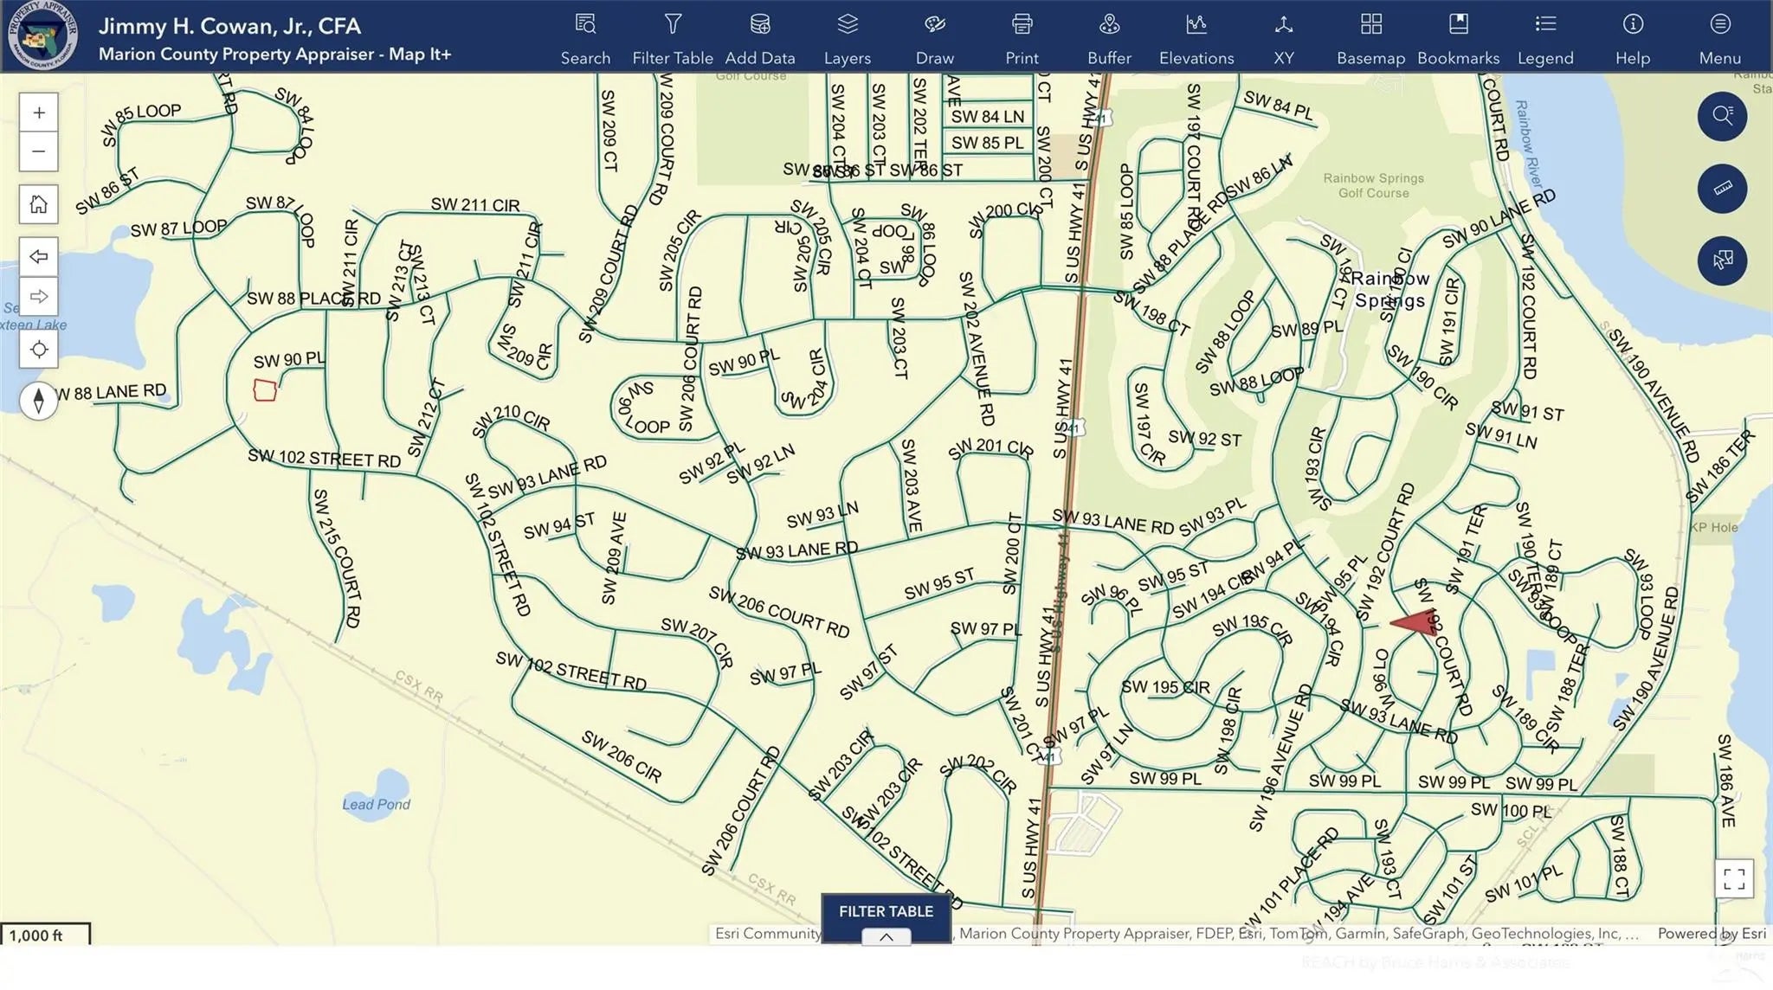Click the Add Data icon

760,24
